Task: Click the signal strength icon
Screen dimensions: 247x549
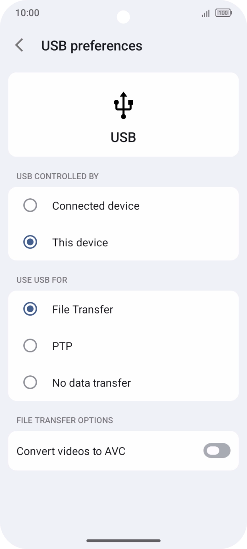Action: coord(205,13)
